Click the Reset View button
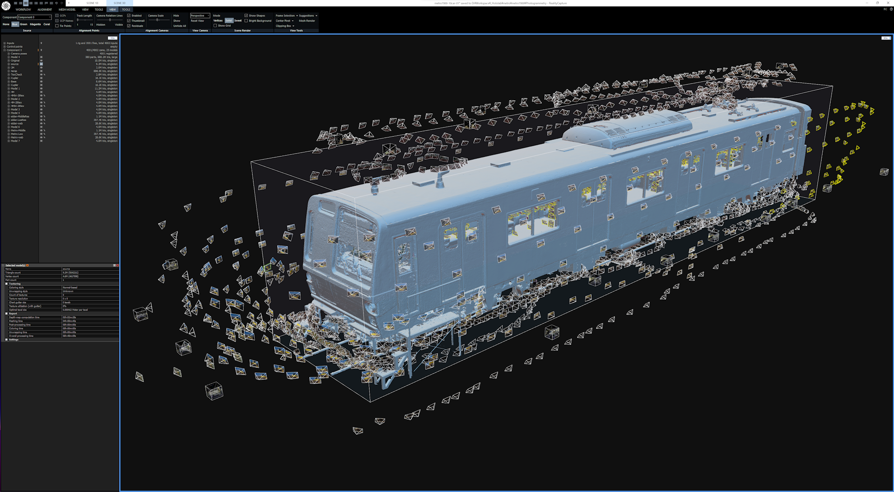 pos(197,21)
